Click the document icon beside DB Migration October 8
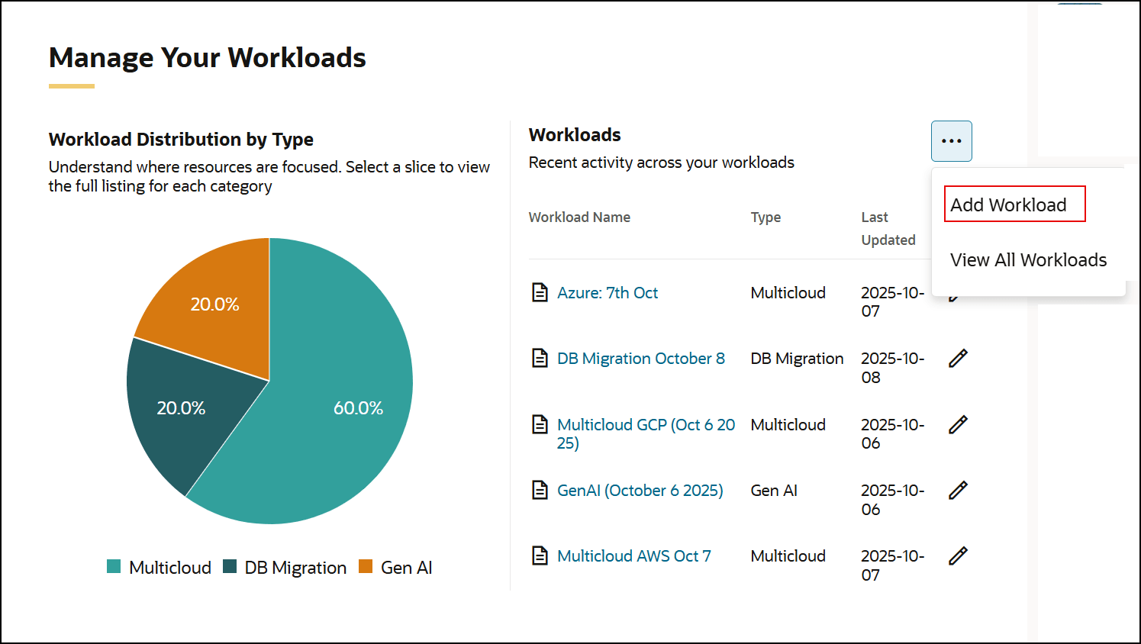 tap(540, 358)
